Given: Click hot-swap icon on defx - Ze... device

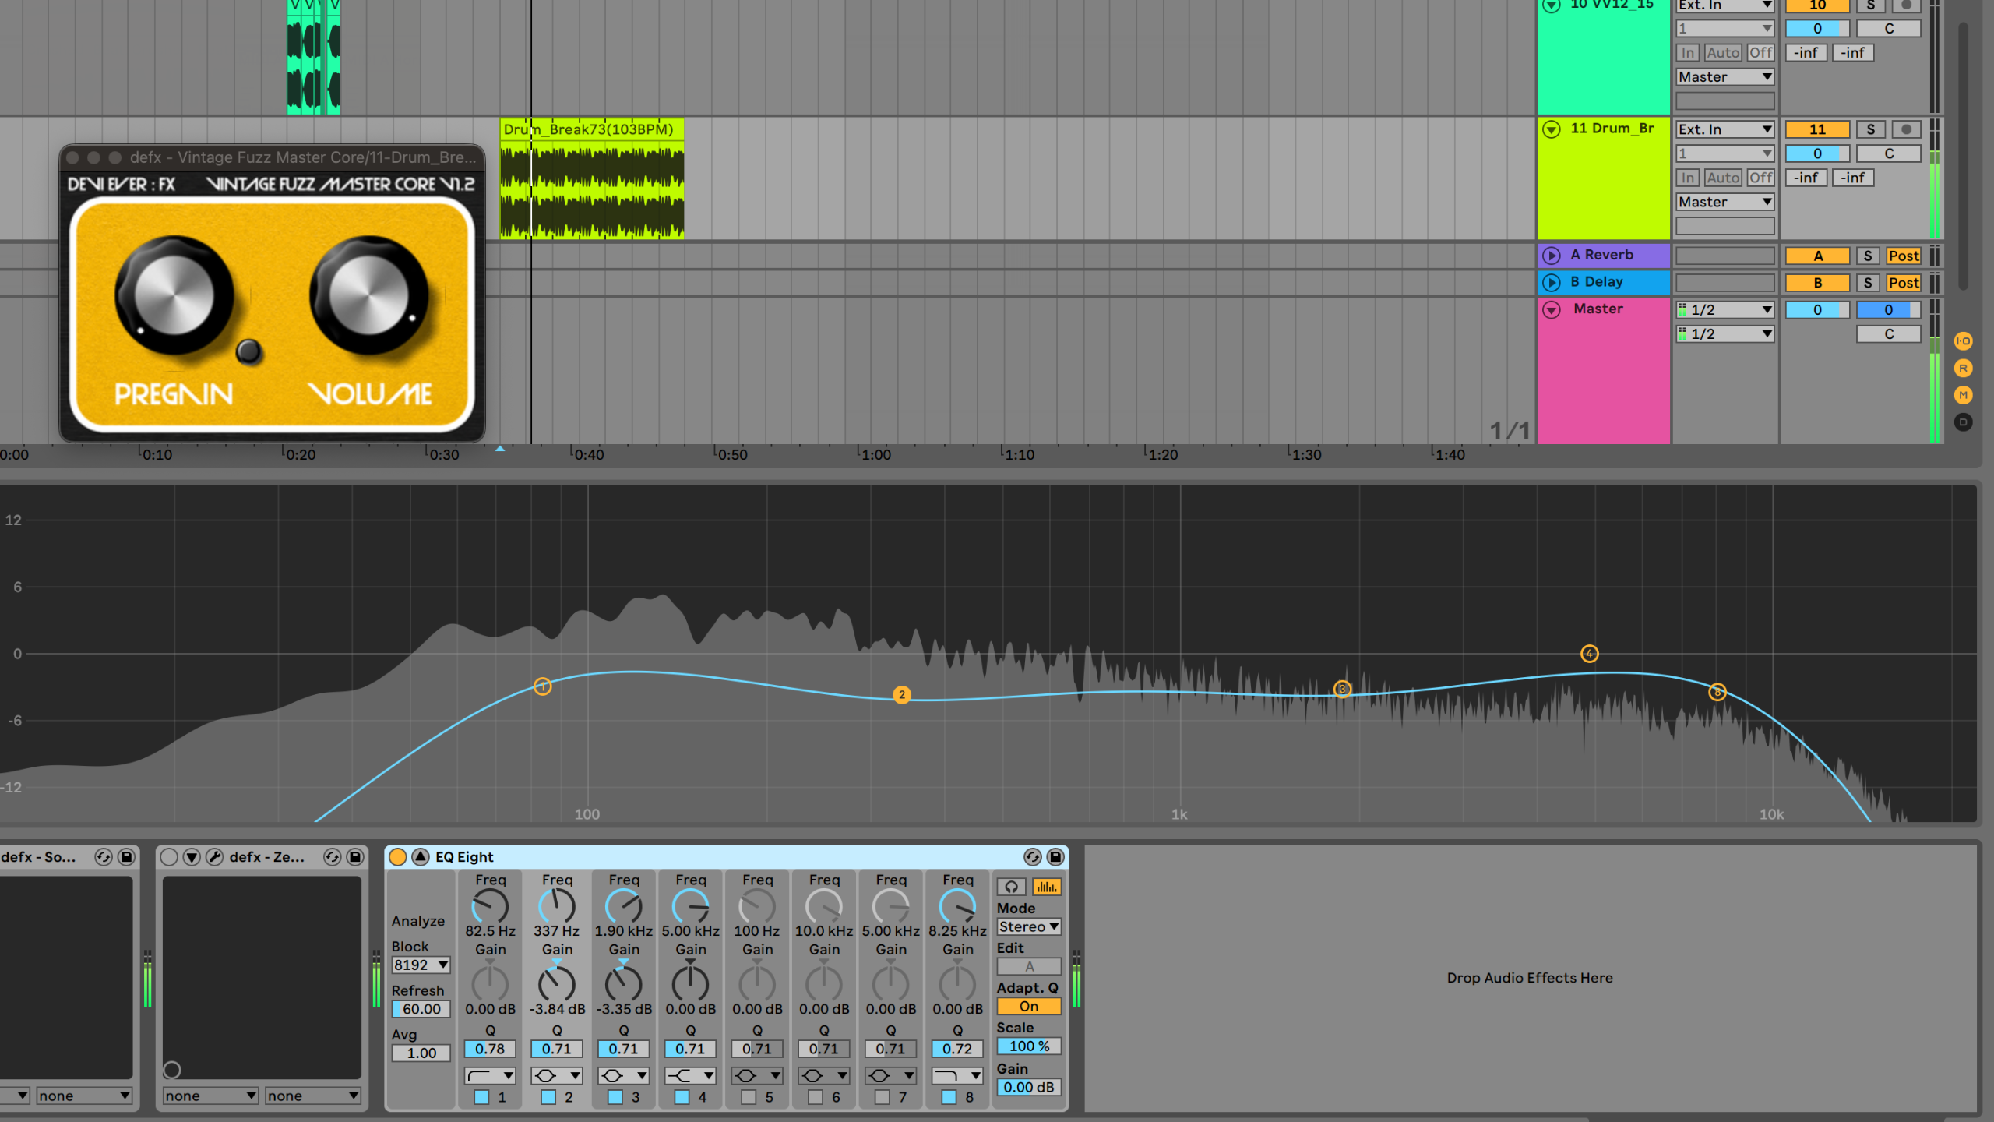Looking at the screenshot, I should [x=332, y=857].
